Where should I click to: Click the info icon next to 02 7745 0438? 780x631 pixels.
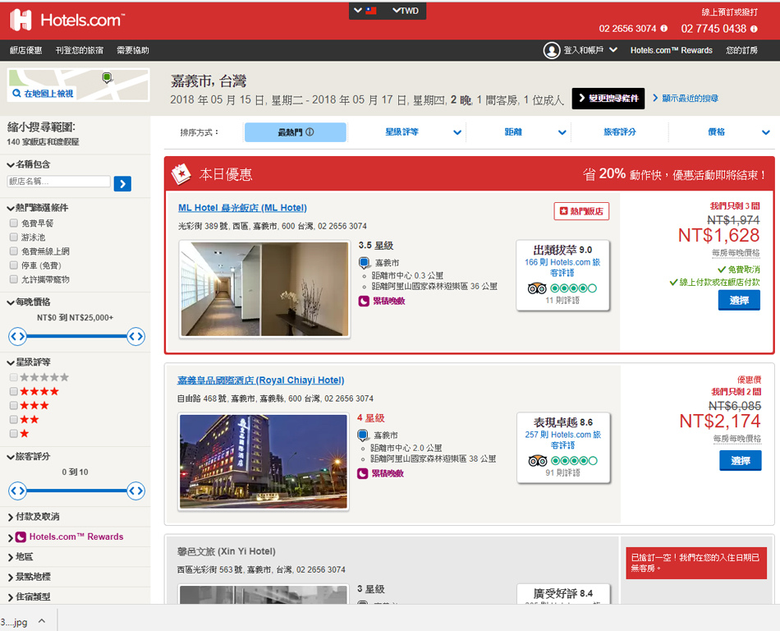(x=754, y=29)
